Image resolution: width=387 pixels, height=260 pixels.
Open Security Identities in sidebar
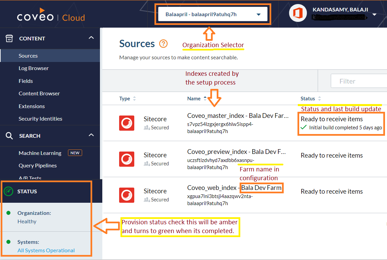pos(40,119)
